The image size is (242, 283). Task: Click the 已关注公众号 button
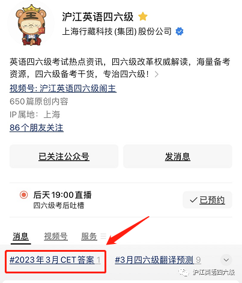tap(64, 156)
